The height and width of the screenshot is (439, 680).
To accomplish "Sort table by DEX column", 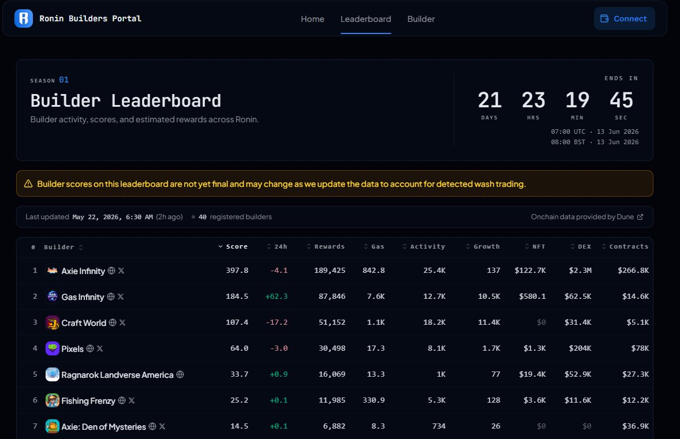I will pos(581,246).
